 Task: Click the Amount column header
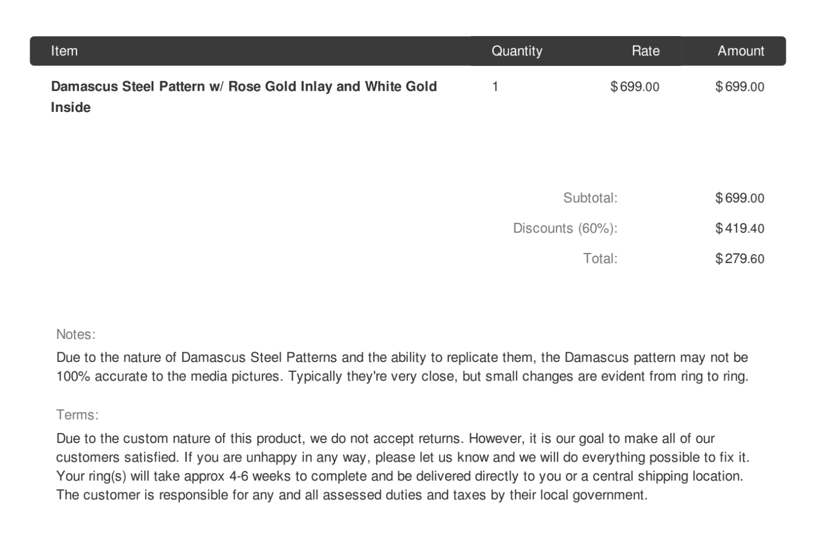click(x=740, y=51)
